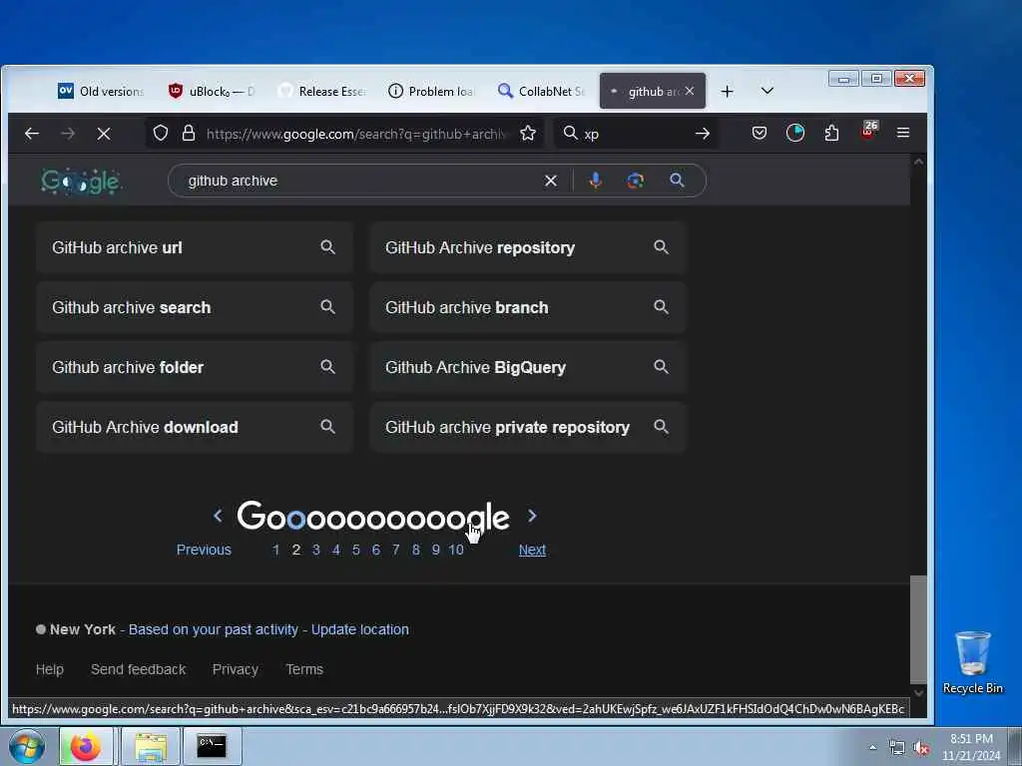This screenshot has height=766, width=1022.
Task: Go back with the browser back arrow
Action: [x=31, y=134]
